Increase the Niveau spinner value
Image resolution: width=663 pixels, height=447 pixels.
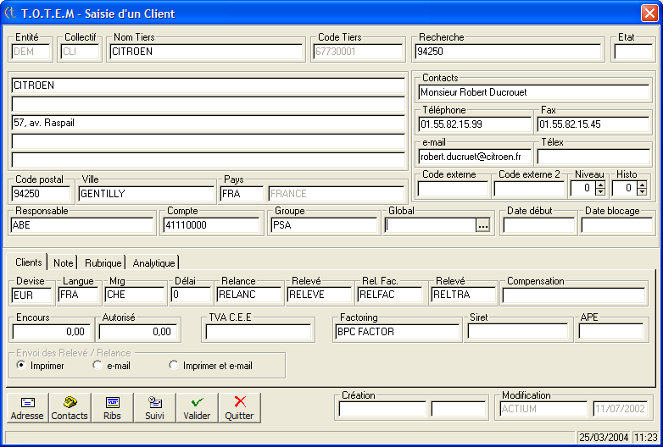600,185
